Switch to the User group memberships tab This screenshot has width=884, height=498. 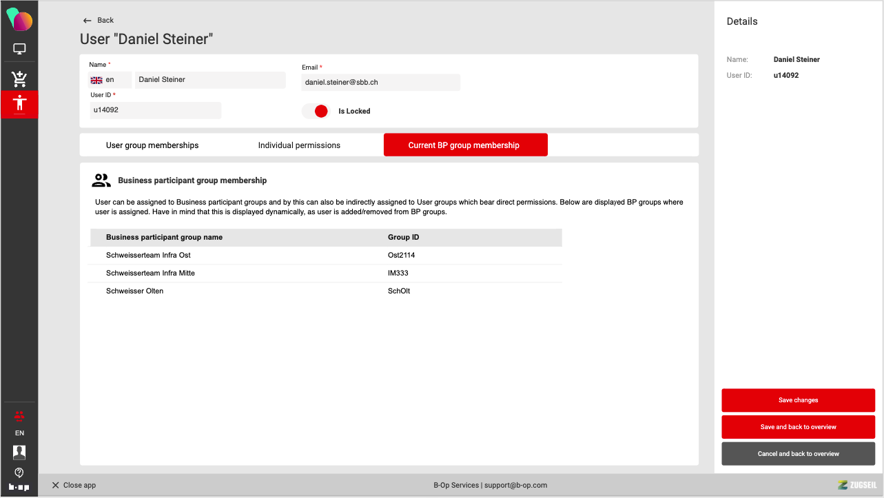[152, 145]
